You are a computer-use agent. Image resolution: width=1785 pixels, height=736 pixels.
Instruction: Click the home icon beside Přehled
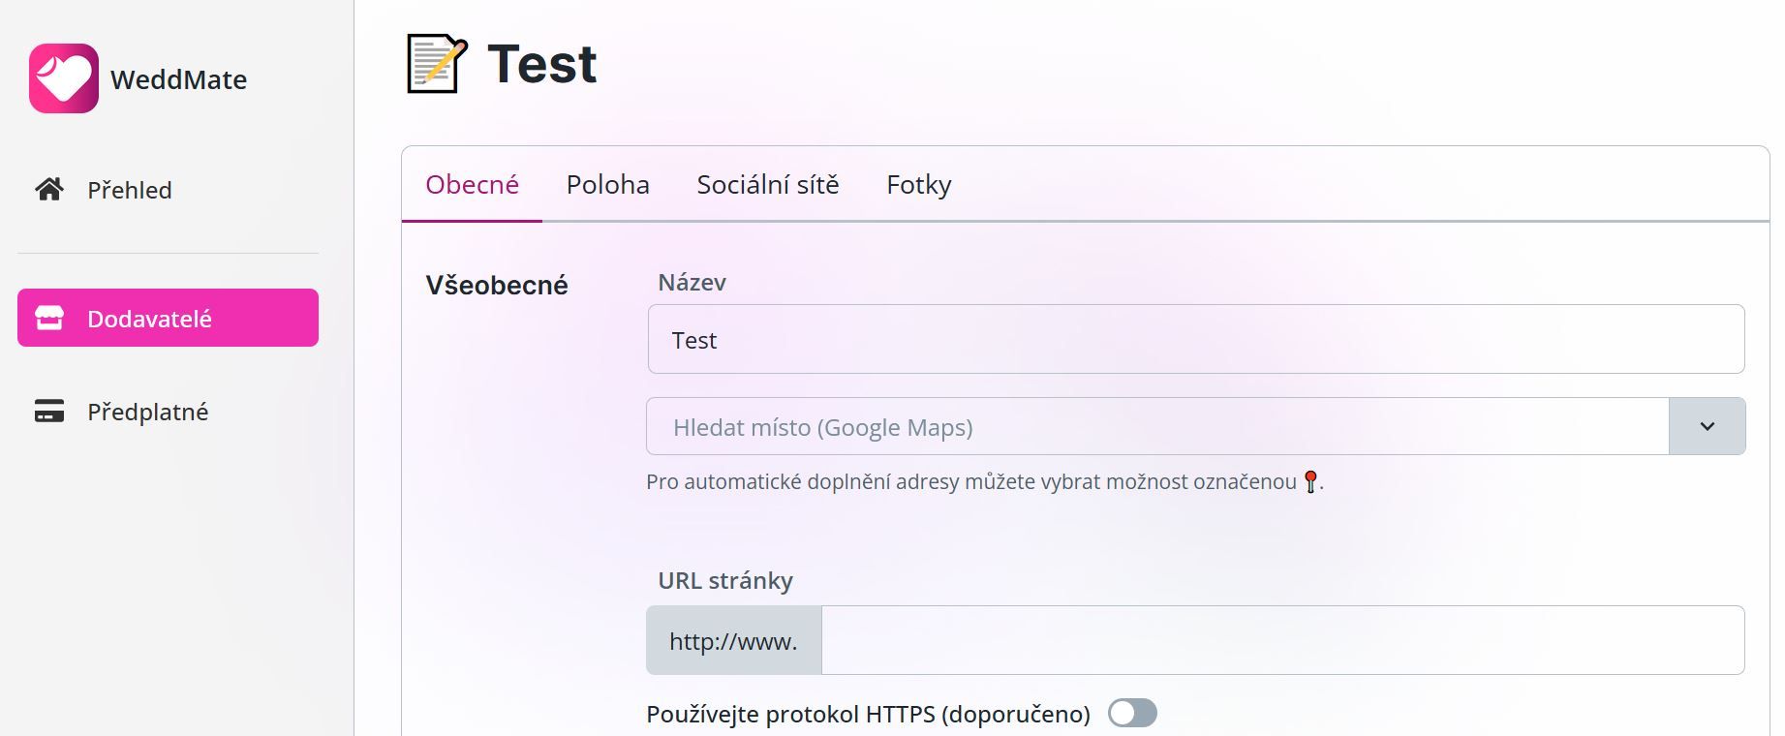(49, 189)
